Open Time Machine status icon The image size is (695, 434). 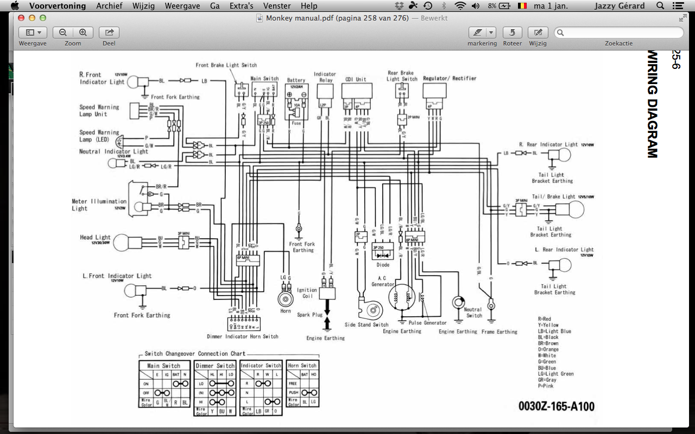click(428, 6)
